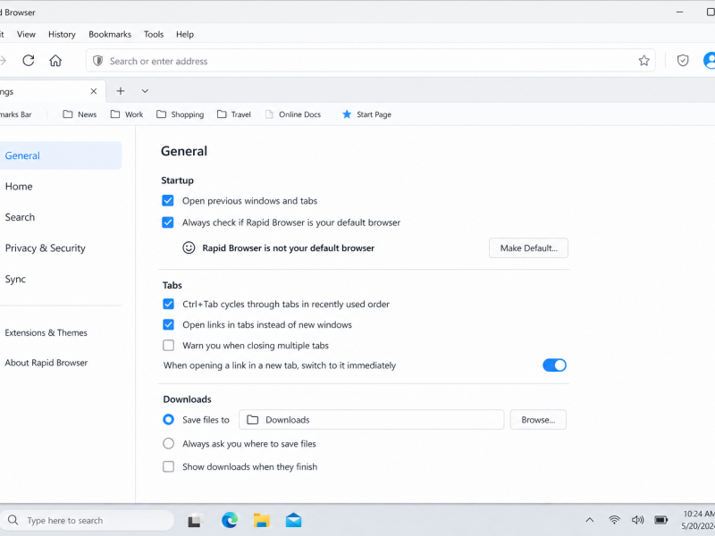Open Travel bookmarks folder
This screenshot has width=715, height=536.
[x=234, y=114]
